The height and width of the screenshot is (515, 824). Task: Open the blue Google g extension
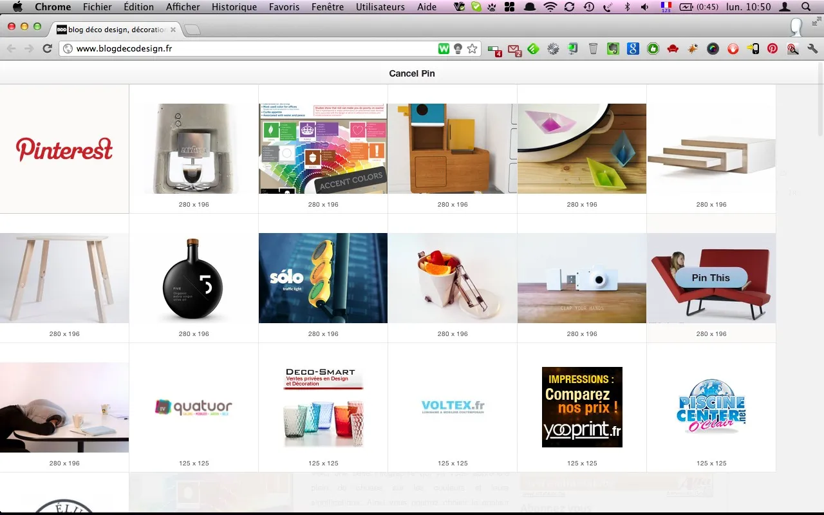pyautogui.click(x=633, y=48)
